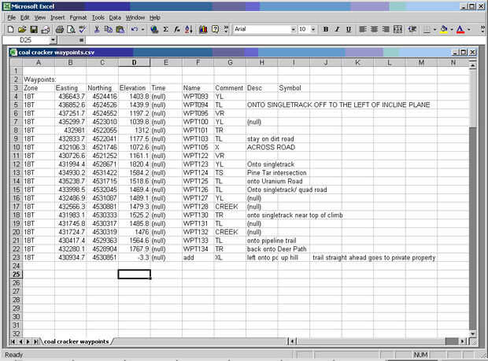Print using the printer icon
Image resolution: width=488 pixels, height=361 pixels.
click(x=60, y=29)
